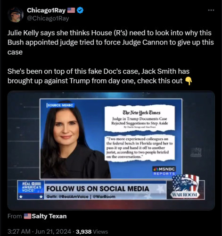Open the Chicago1Ray display name link

tap(46, 10)
